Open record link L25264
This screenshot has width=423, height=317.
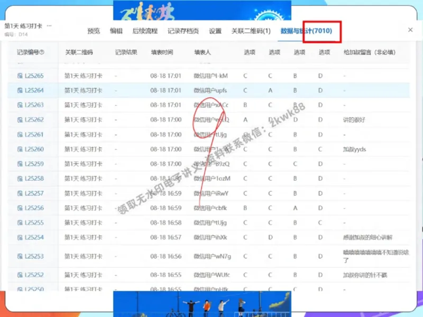[x=34, y=90]
